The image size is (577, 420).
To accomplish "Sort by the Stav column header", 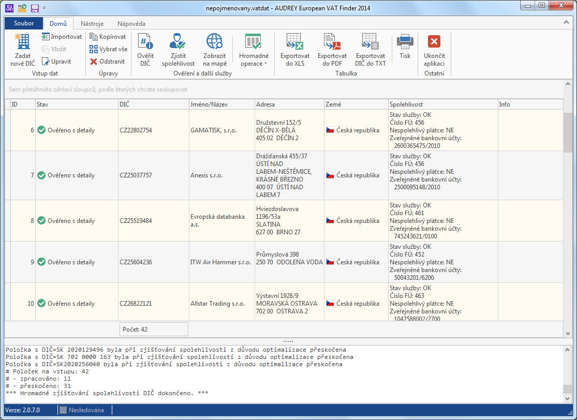I will (x=77, y=104).
